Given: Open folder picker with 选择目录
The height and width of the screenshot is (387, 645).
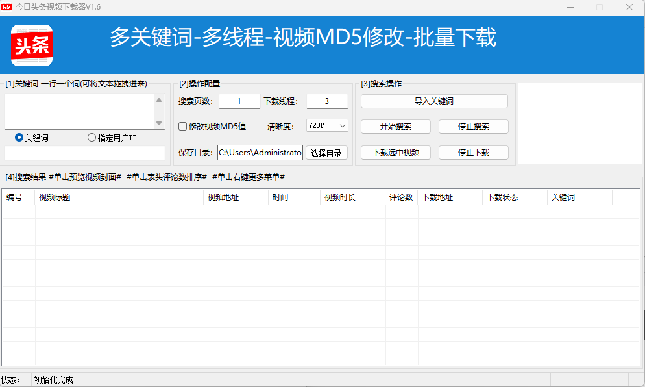Looking at the screenshot, I should (326, 153).
